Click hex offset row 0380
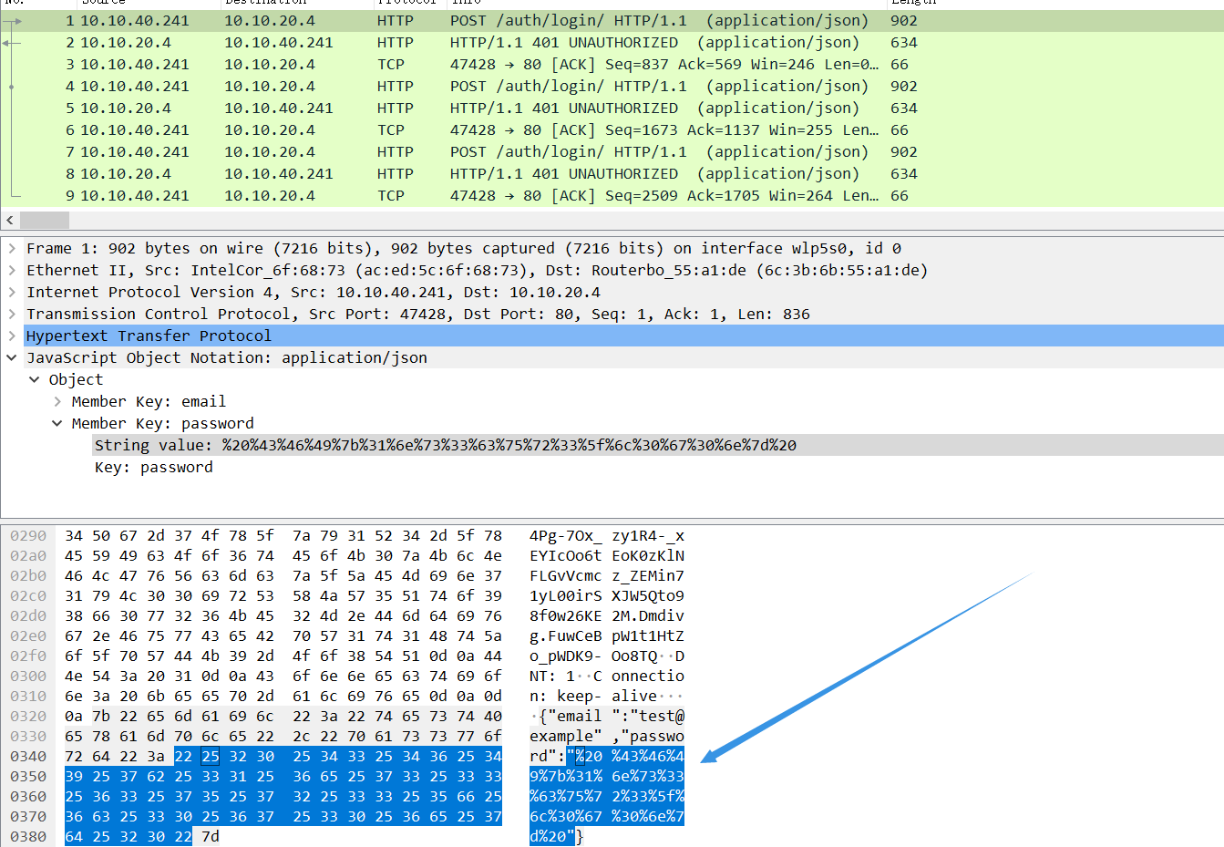 [x=28, y=836]
